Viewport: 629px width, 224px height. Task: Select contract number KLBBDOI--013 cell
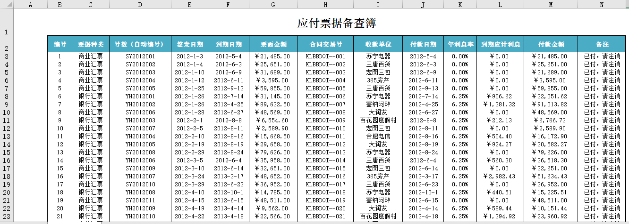pos(326,152)
